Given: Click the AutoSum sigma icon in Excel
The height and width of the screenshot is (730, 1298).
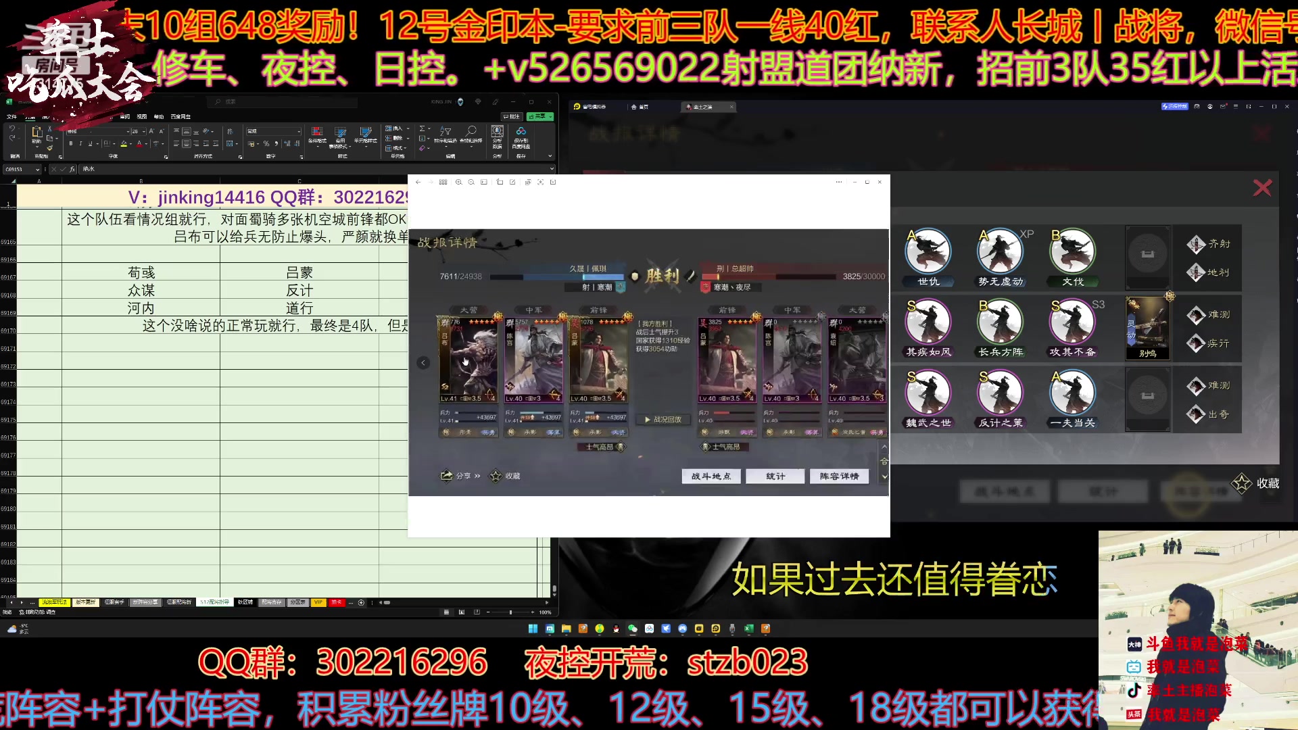Looking at the screenshot, I should pos(423,128).
